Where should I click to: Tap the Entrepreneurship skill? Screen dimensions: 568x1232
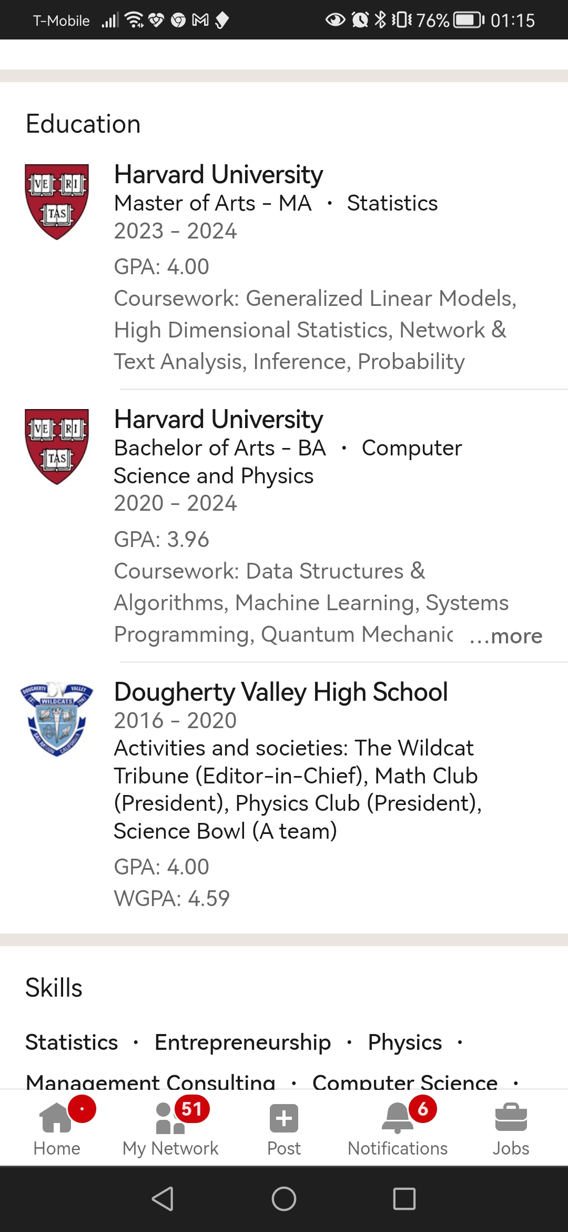[x=242, y=1042]
